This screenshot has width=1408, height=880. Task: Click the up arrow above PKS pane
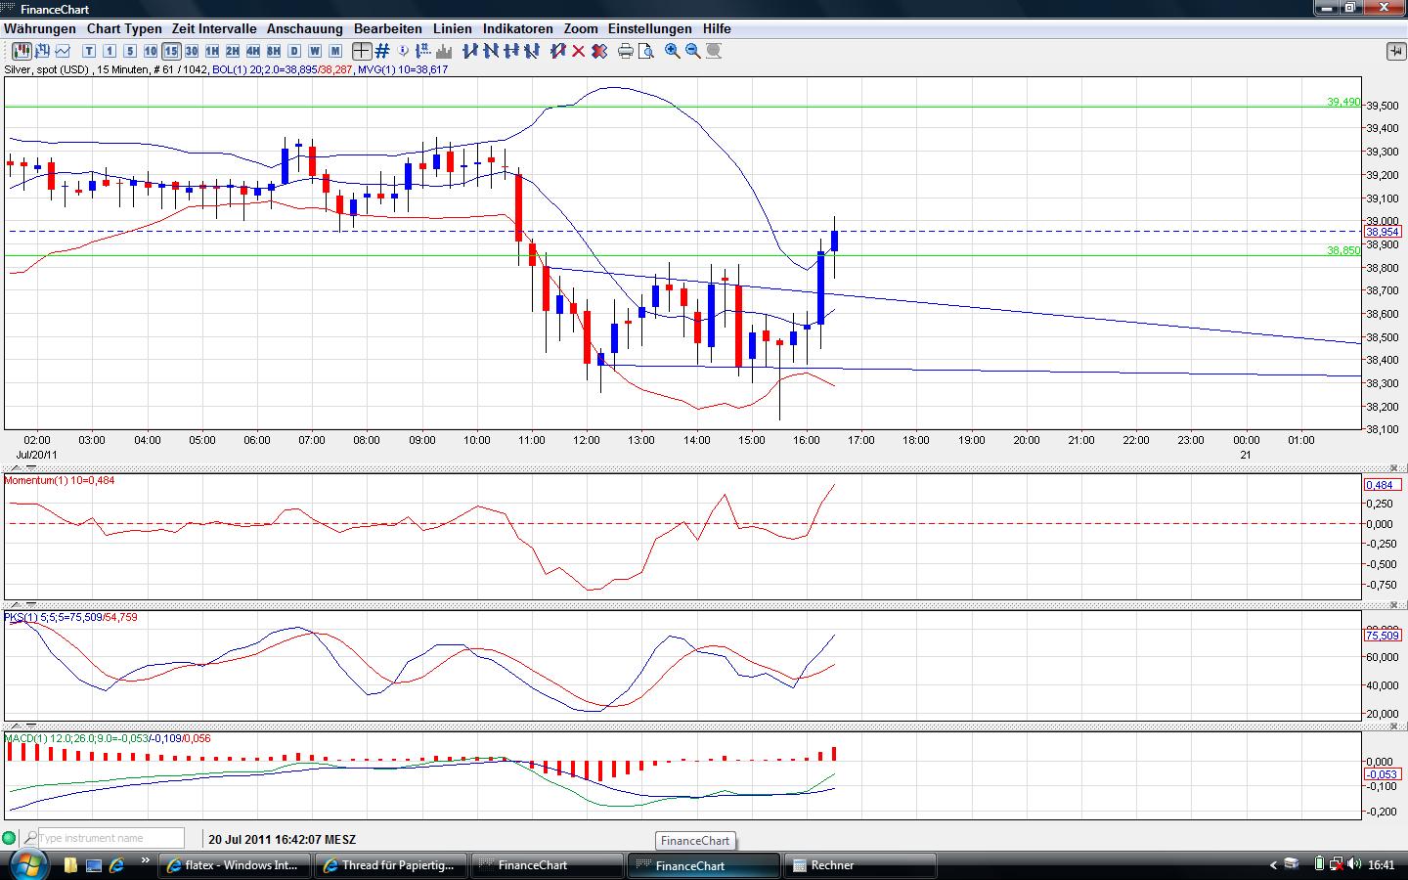click(15, 605)
